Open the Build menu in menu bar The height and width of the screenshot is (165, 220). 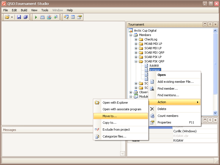point(24,10)
